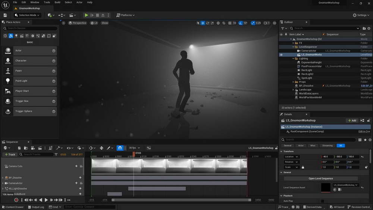This screenshot has height=210, width=373.
Task: Toggle scale snapping icon
Action: (x=253, y=23)
